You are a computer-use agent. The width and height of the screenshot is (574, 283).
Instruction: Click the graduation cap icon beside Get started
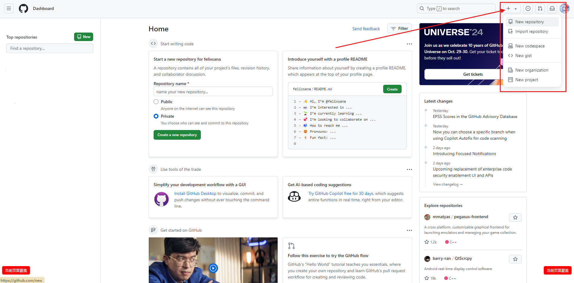click(153, 230)
